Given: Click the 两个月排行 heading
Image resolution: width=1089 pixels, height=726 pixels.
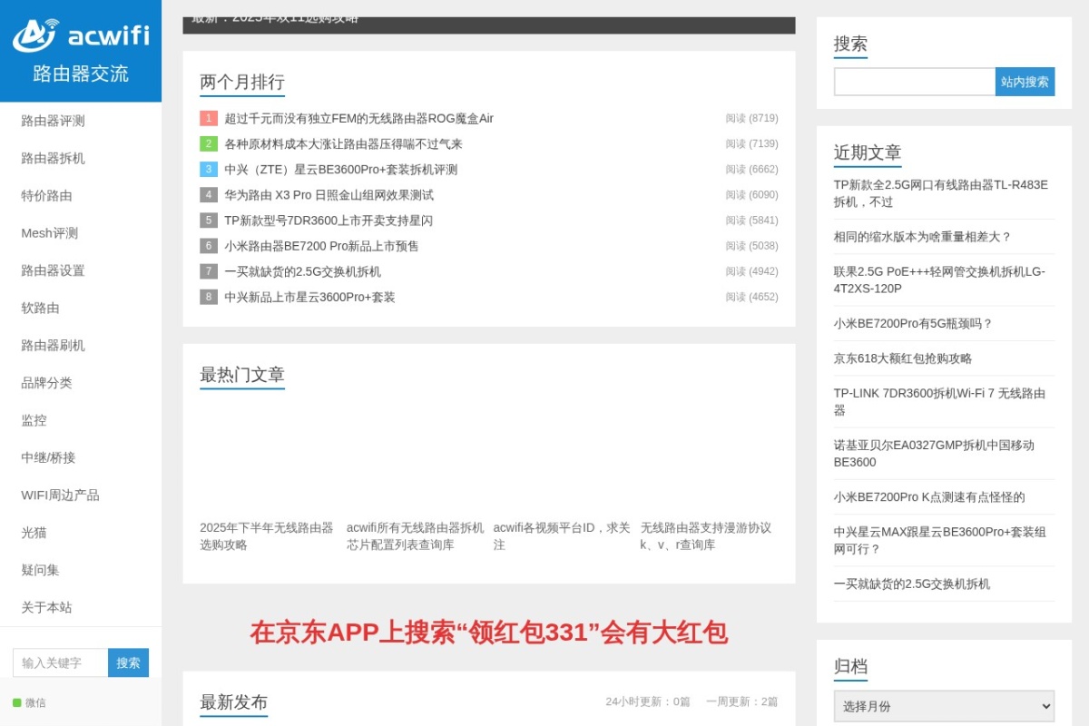Looking at the screenshot, I should pos(242,82).
